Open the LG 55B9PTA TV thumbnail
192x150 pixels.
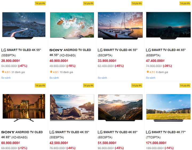pyautogui.click(x=24, y=25)
